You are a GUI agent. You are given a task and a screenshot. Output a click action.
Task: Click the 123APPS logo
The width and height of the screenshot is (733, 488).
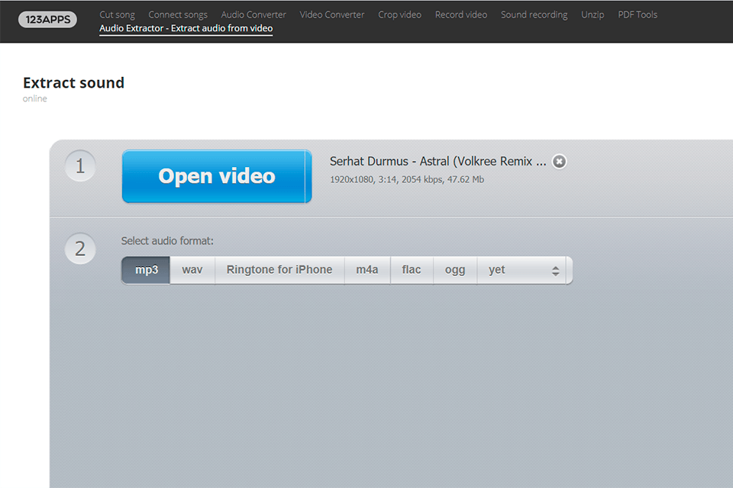(x=47, y=20)
